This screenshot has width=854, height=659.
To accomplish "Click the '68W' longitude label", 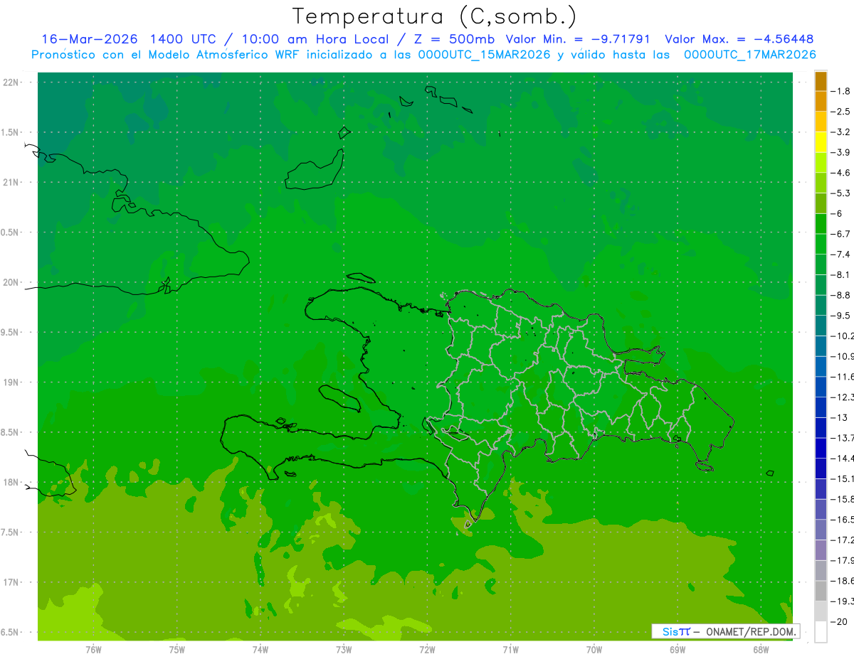I will [x=761, y=650].
